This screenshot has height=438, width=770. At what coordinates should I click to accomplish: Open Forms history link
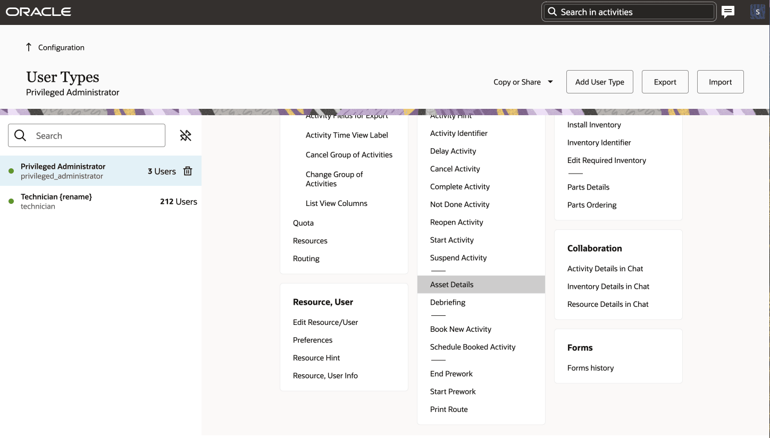[590, 368]
